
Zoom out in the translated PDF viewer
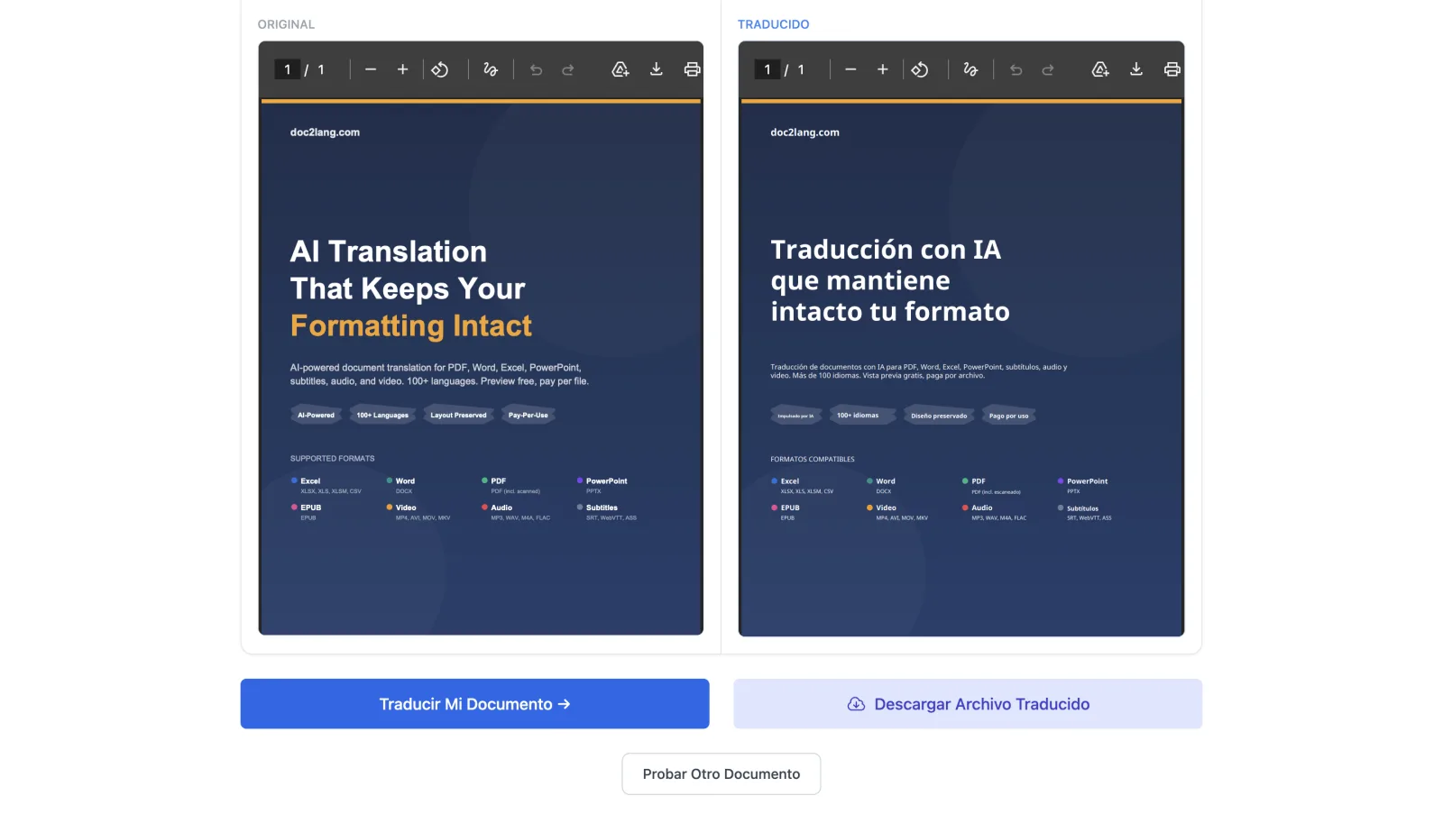point(850,69)
